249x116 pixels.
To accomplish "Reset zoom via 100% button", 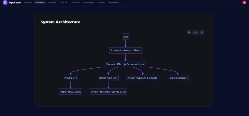I will point(196,32).
